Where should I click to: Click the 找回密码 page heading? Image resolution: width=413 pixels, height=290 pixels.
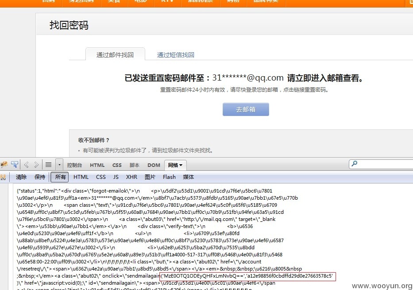[x=69, y=25]
